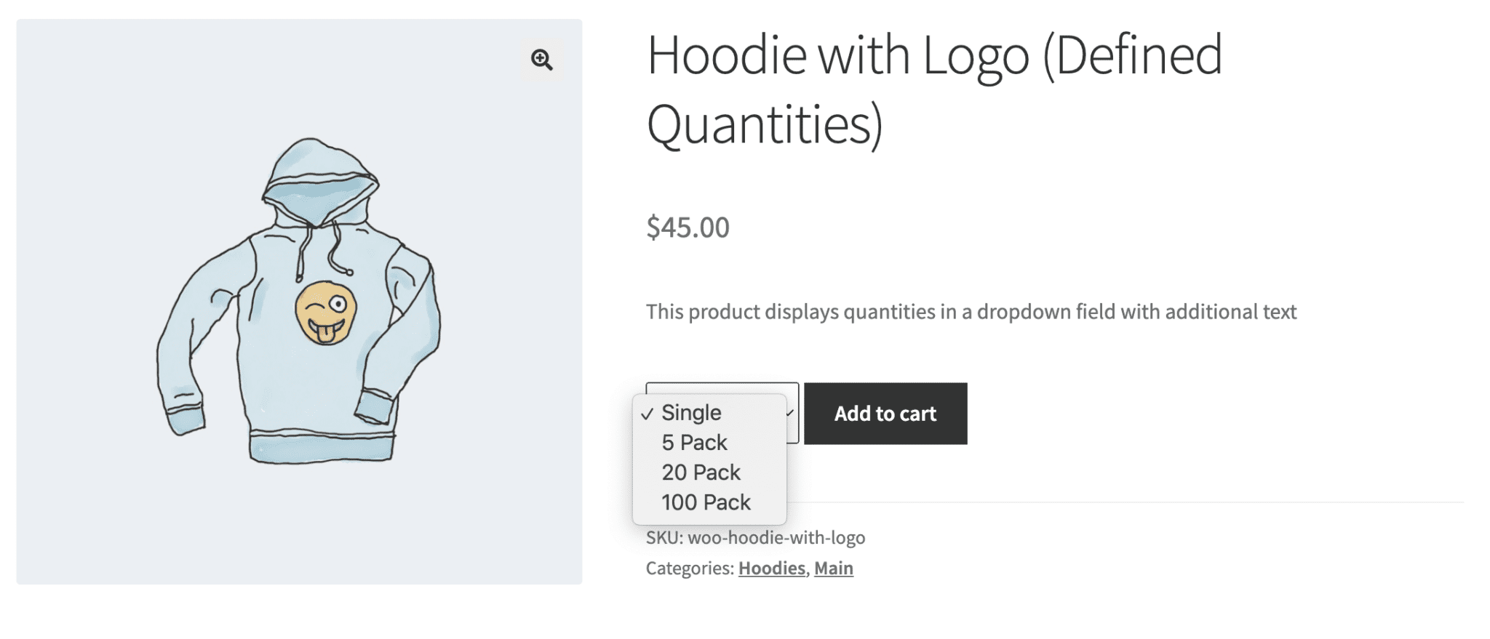Click the SKU woo-hoodie-with-logo text

tap(755, 538)
